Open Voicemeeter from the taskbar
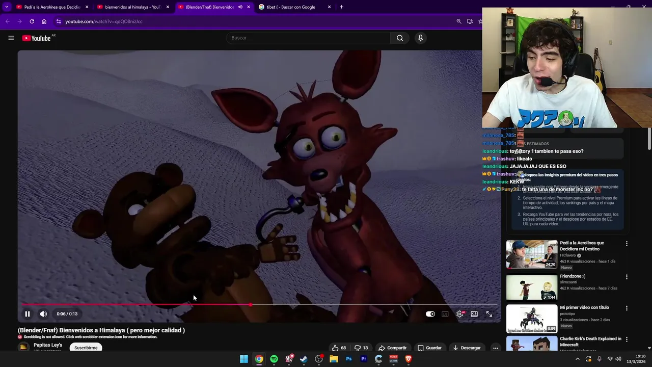Screen dimensions: 652x367 coord(393,359)
